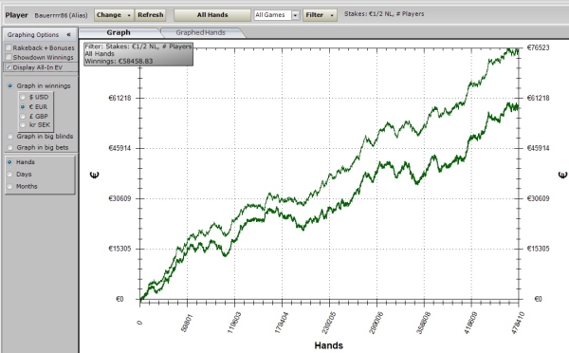Choose $ USD currency
Image resolution: width=569 pixels, height=353 pixels.
(x=23, y=98)
